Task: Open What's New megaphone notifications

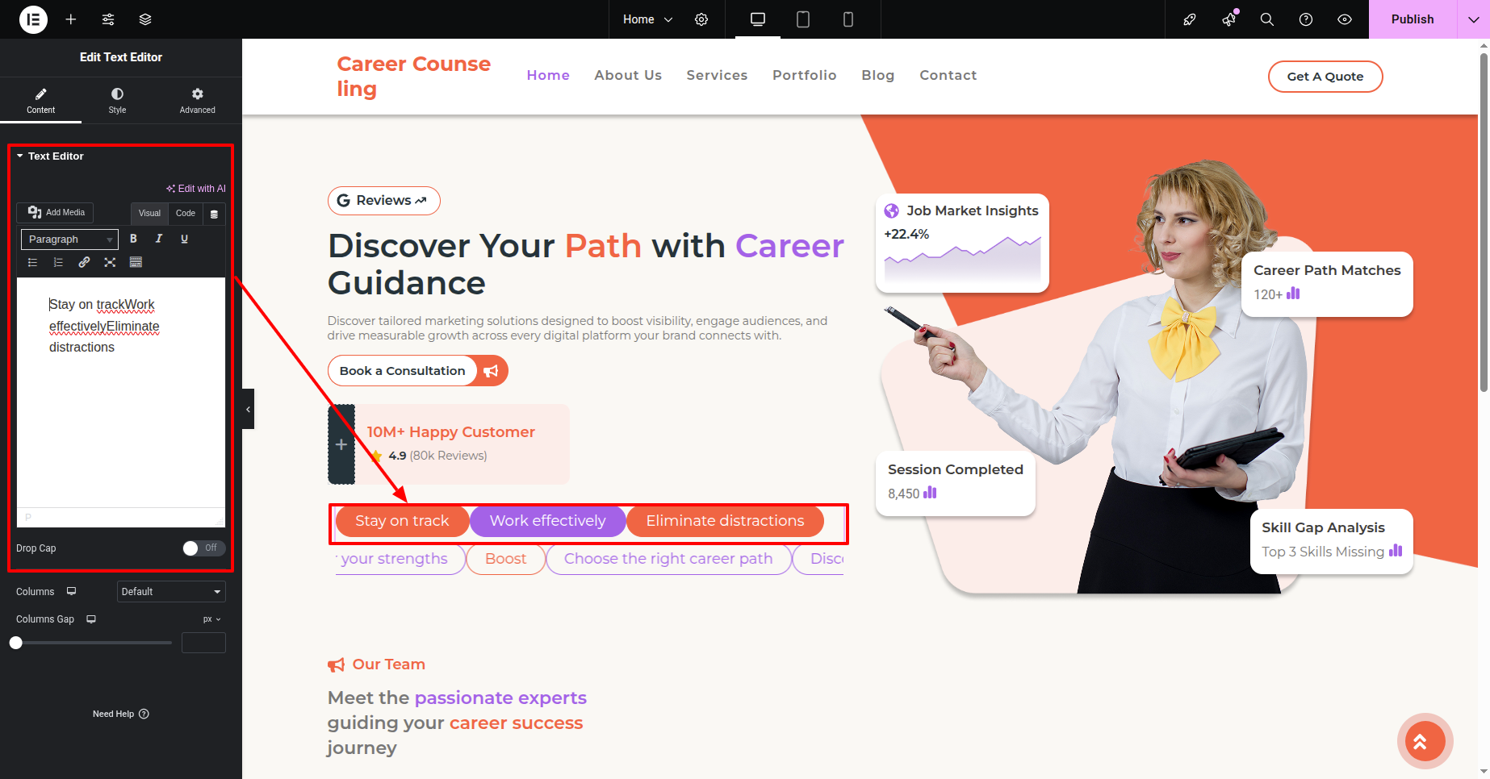Action: coord(1228,19)
